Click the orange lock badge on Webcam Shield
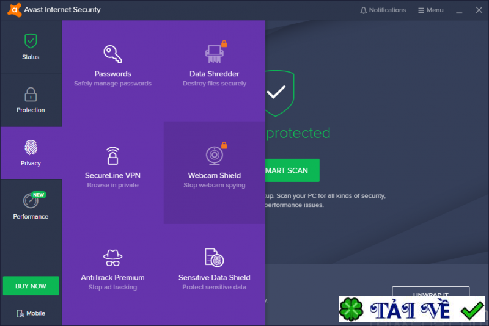The width and height of the screenshot is (489, 326). click(x=224, y=145)
